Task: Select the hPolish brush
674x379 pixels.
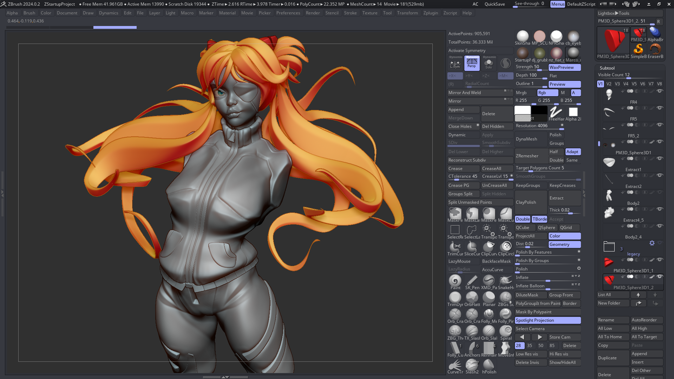Action: 489,365
